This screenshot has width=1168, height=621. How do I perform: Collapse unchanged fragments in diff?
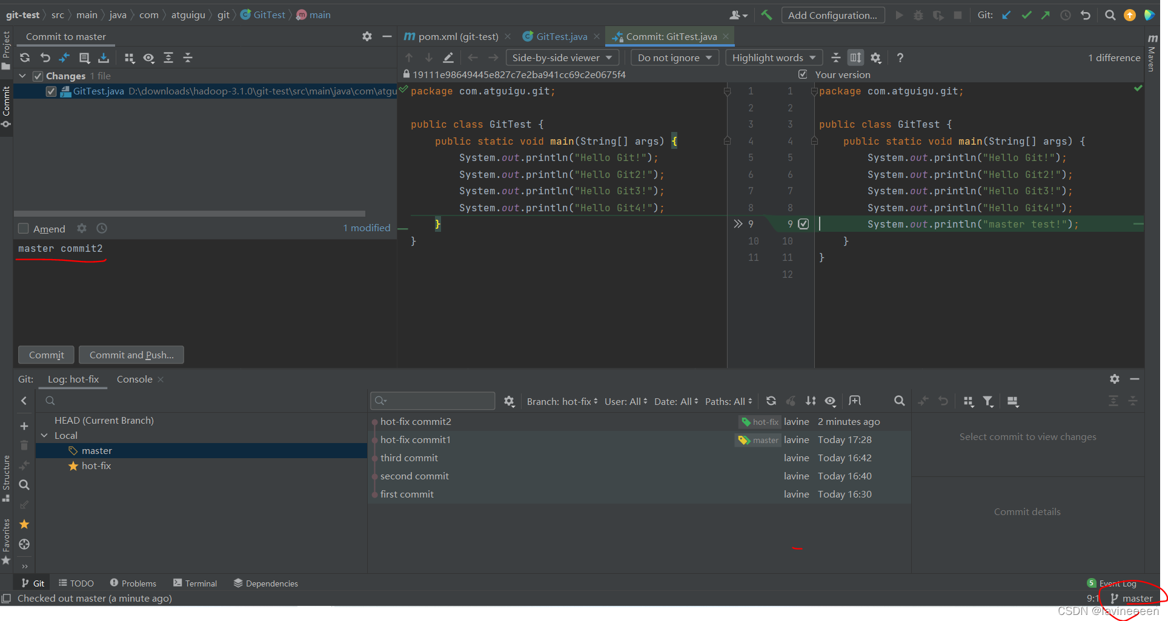[x=835, y=57]
